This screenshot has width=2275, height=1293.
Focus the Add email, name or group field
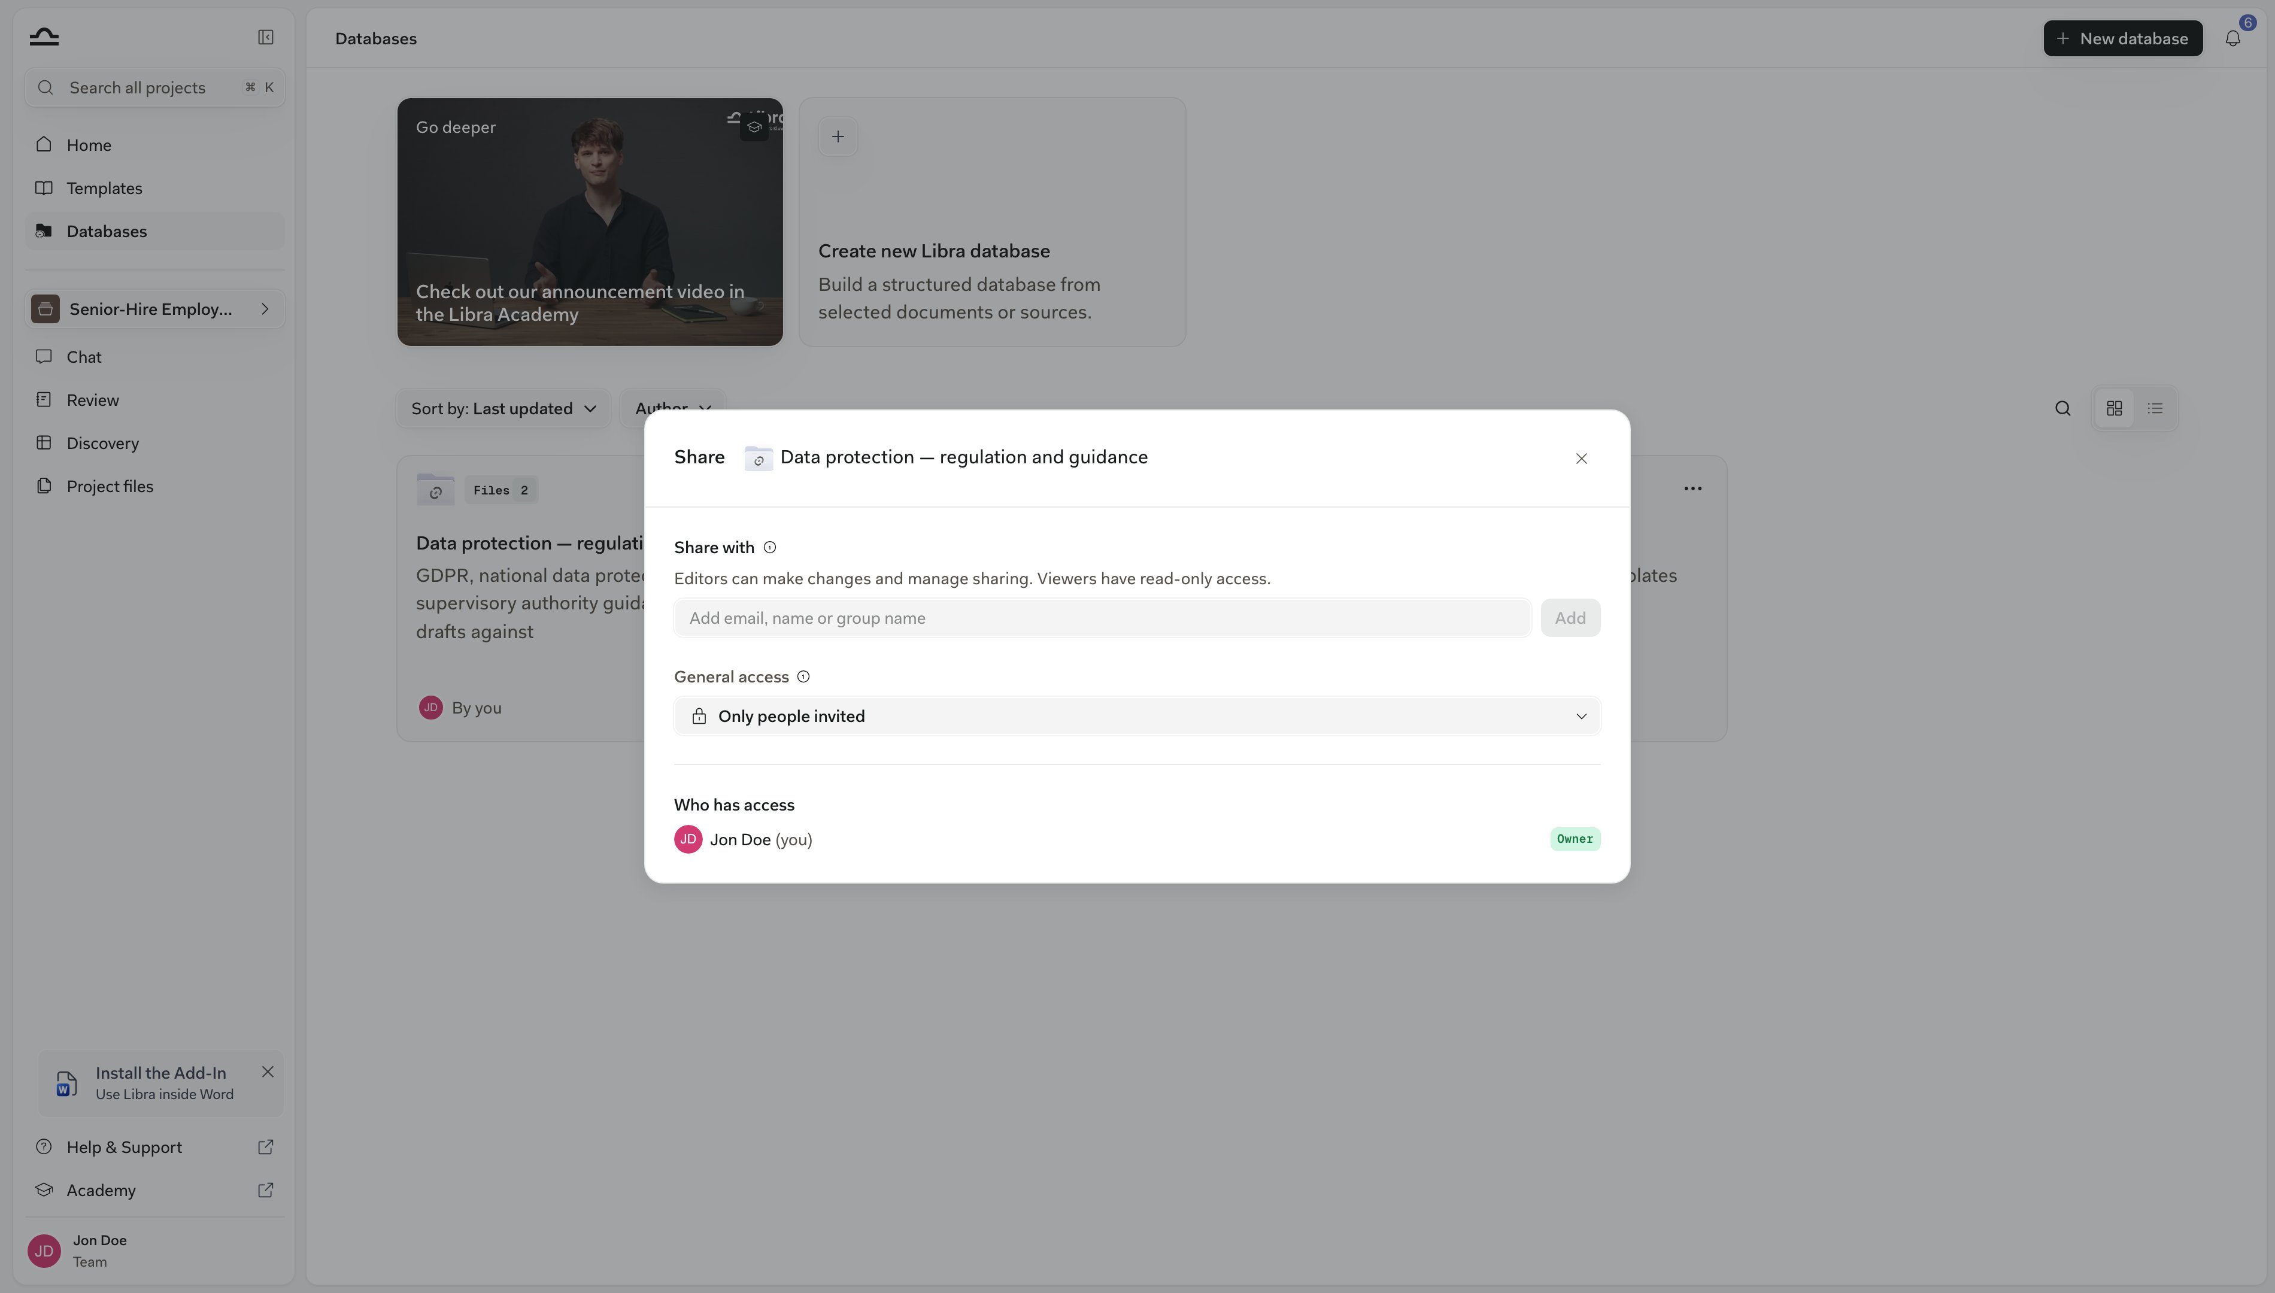(x=1102, y=618)
